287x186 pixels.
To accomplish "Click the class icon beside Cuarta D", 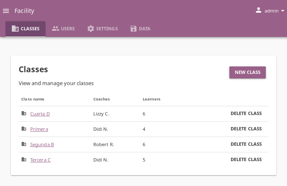I will pos(24,113).
